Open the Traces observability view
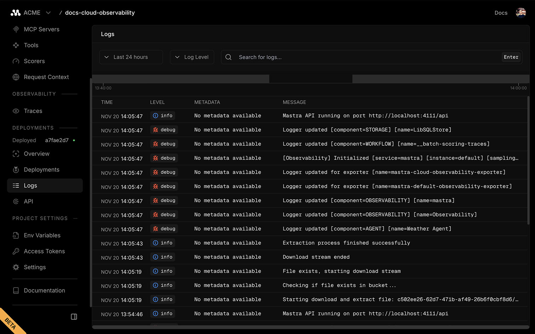This screenshot has height=334, width=535. pos(33,111)
